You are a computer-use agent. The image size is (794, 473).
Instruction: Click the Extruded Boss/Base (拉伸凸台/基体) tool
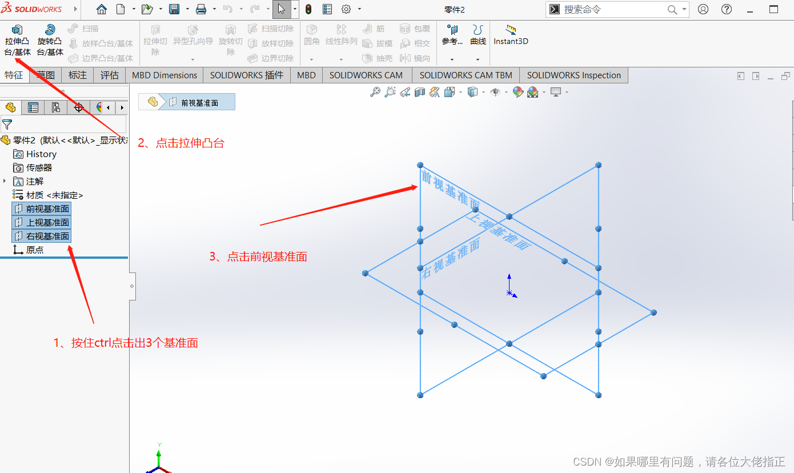(17, 41)
